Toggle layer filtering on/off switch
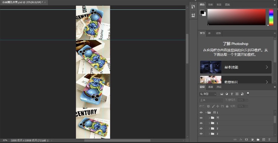Screen dimensions: 278x143 (248, 94)
